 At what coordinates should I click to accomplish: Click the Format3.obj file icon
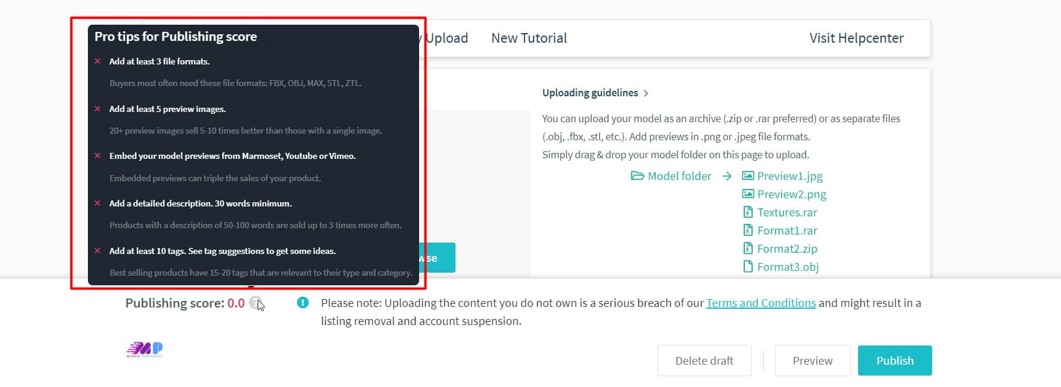click(748, 266)
